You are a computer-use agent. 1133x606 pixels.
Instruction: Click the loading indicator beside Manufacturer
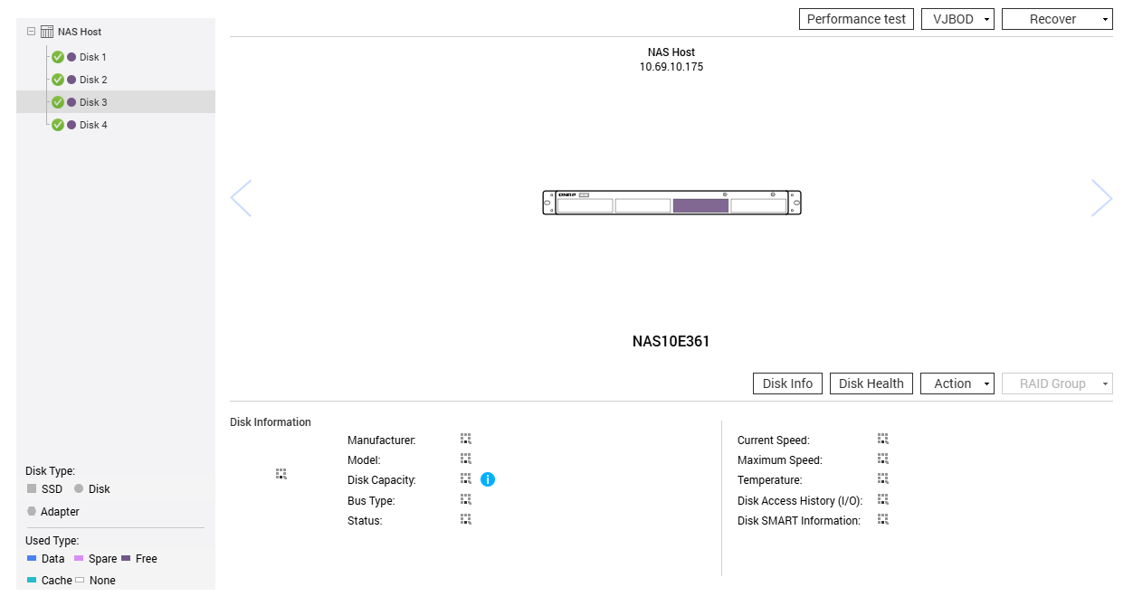[465, 439]
